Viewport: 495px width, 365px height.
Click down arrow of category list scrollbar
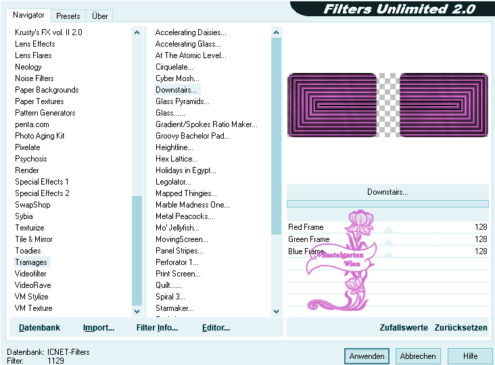point(137,312)
